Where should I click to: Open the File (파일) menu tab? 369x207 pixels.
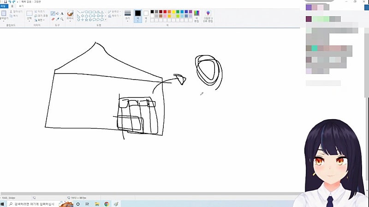click(4, 6)
